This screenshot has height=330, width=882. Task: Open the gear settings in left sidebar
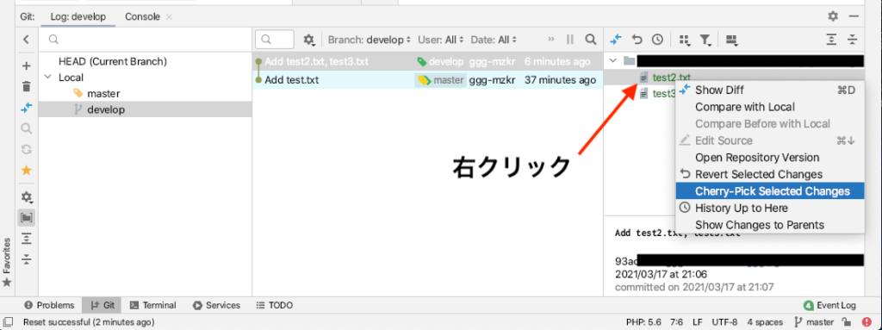(x=27, y=197)
